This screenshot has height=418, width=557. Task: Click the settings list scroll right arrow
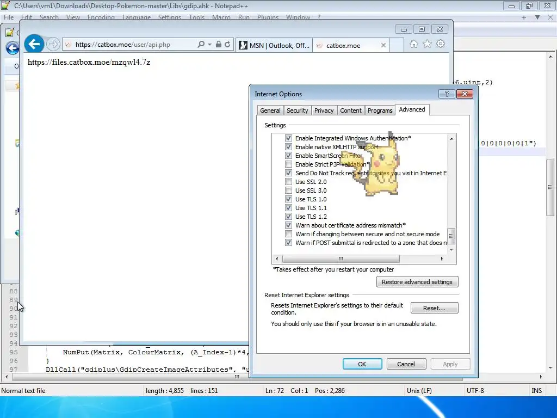[442, 259]
